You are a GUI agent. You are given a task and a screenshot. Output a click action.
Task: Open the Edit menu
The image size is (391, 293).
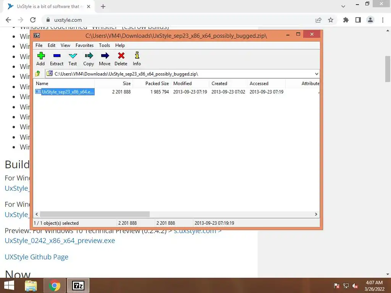tap(52, 45)
